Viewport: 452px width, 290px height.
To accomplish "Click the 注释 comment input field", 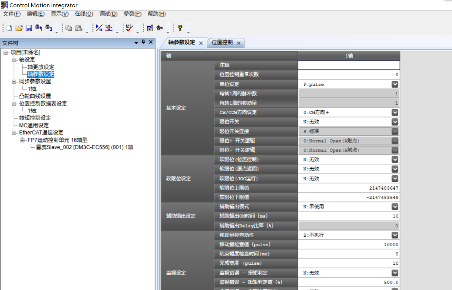I will (x=349, y=65).
